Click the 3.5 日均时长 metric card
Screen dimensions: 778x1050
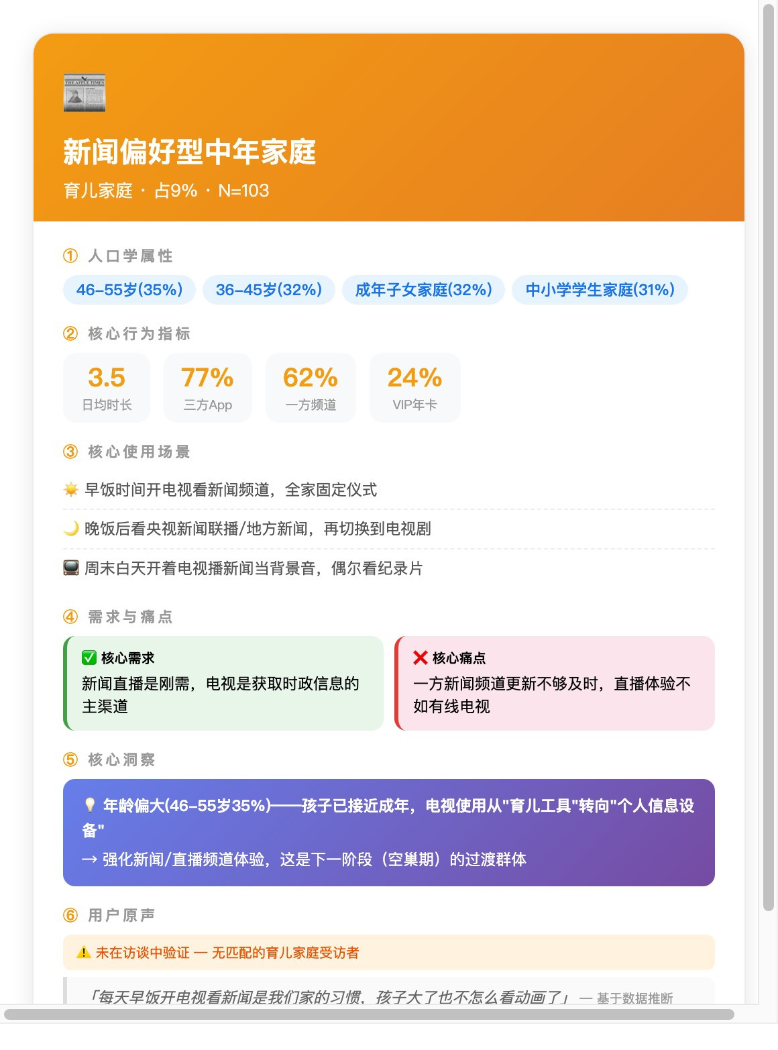[107, 388]
